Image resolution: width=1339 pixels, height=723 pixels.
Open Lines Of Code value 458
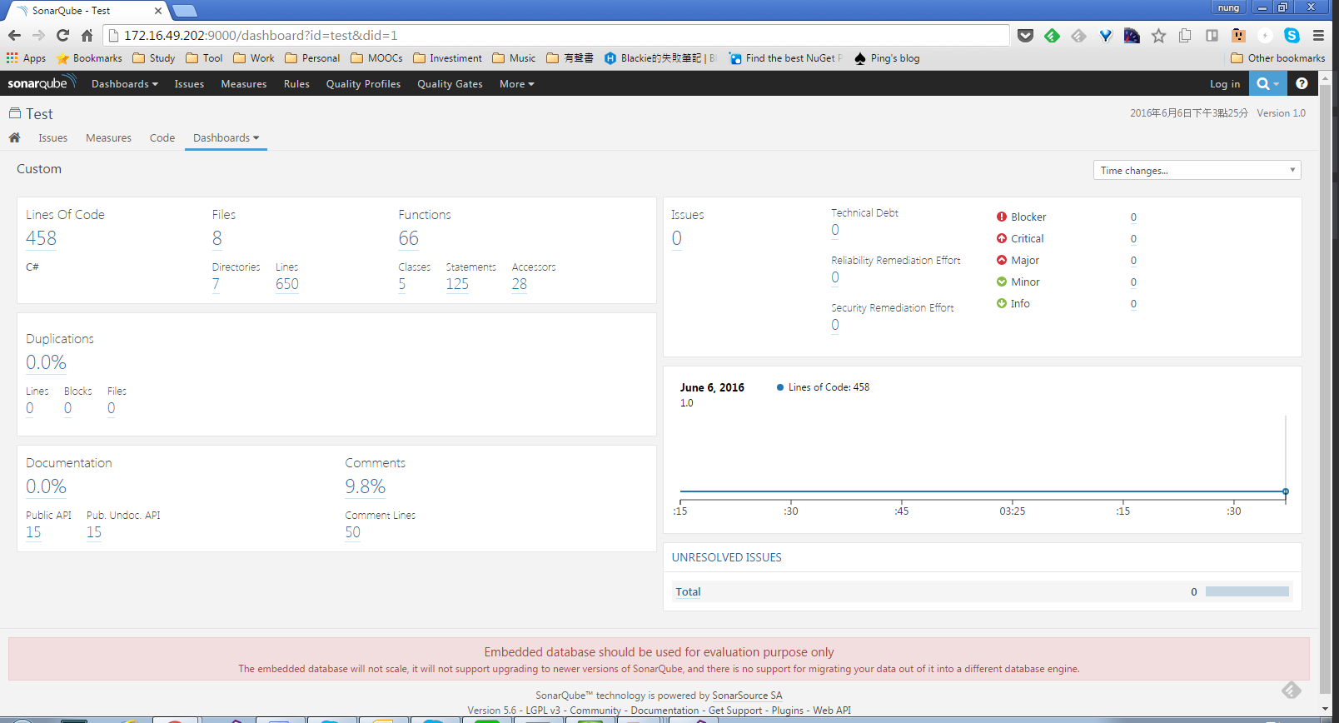(x=41, y=238)
